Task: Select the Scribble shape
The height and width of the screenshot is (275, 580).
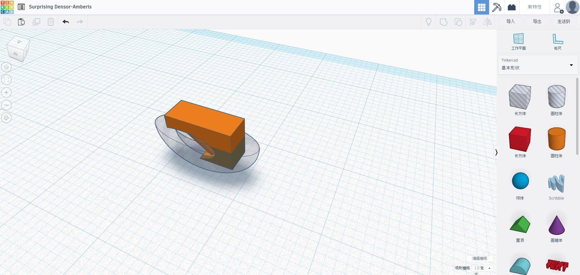Action: click(x=556, y=183)
